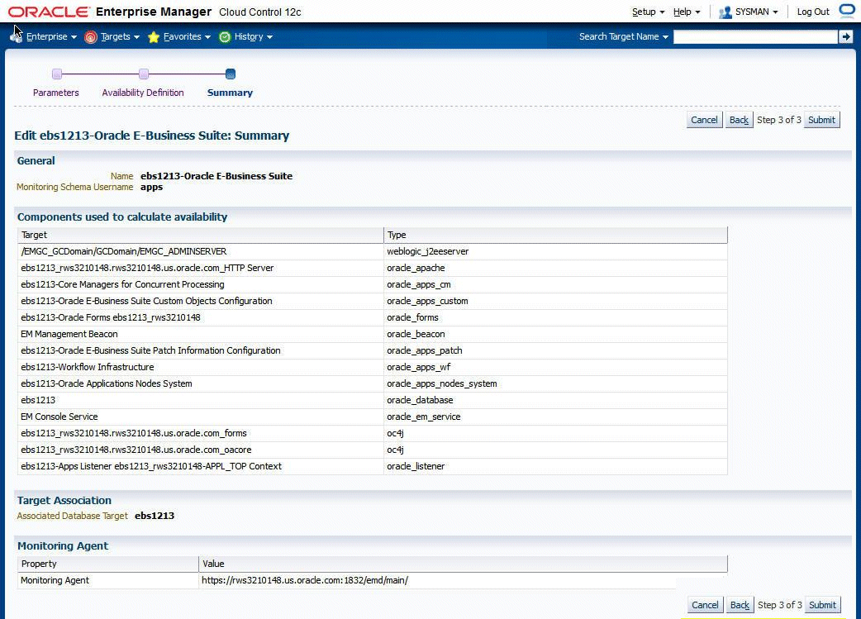Viewport: 861px width, 619px height.
Task: Click the Targets bullseye icon
Action: 91,37
